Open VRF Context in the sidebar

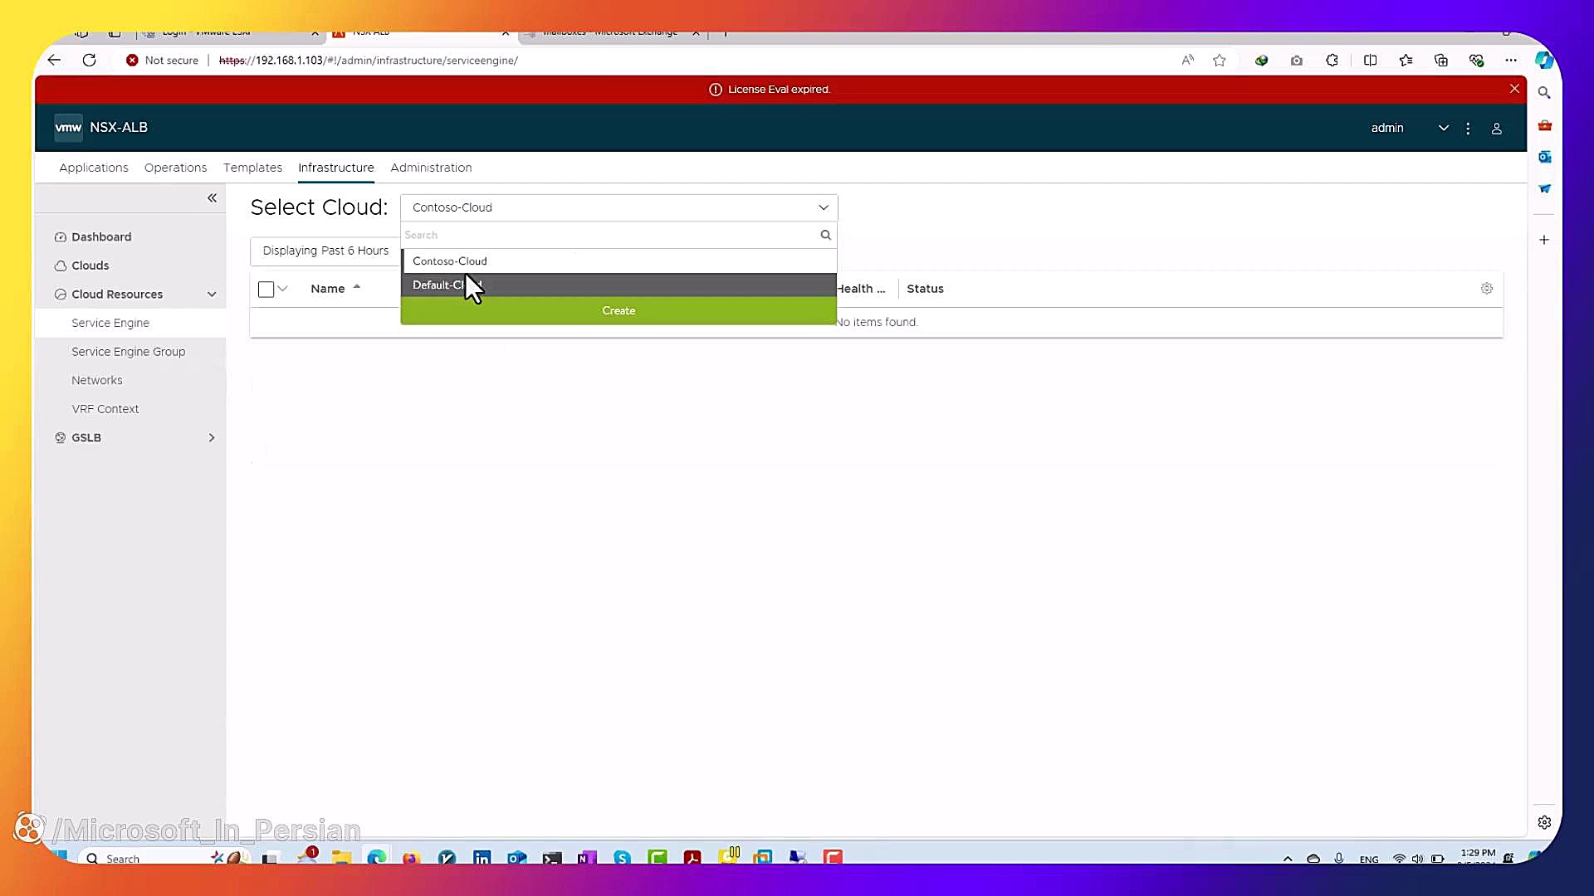click(105, 409)
